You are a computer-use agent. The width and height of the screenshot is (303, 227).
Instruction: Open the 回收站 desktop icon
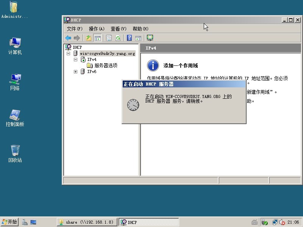click(15, 153)
